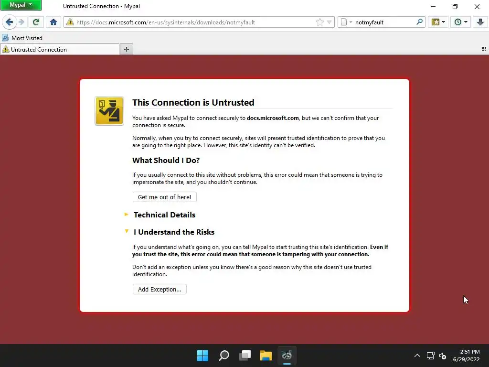Open the URL history dropdown arrow
Screen dimensions: 489x367
click(329, 22)
